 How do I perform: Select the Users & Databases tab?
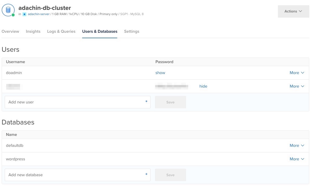pyautogui.click(x=100, y=31)
